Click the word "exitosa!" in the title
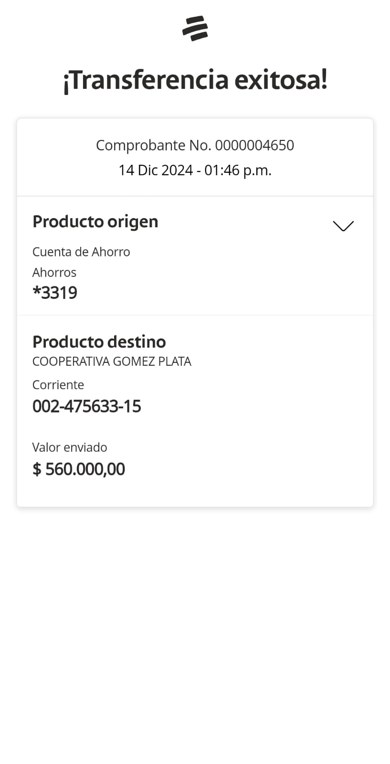Viewport: 390px width, 764px height. pos(281,80)
